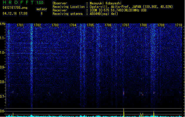Click the 1706 time marker

(x=108, y=25)
